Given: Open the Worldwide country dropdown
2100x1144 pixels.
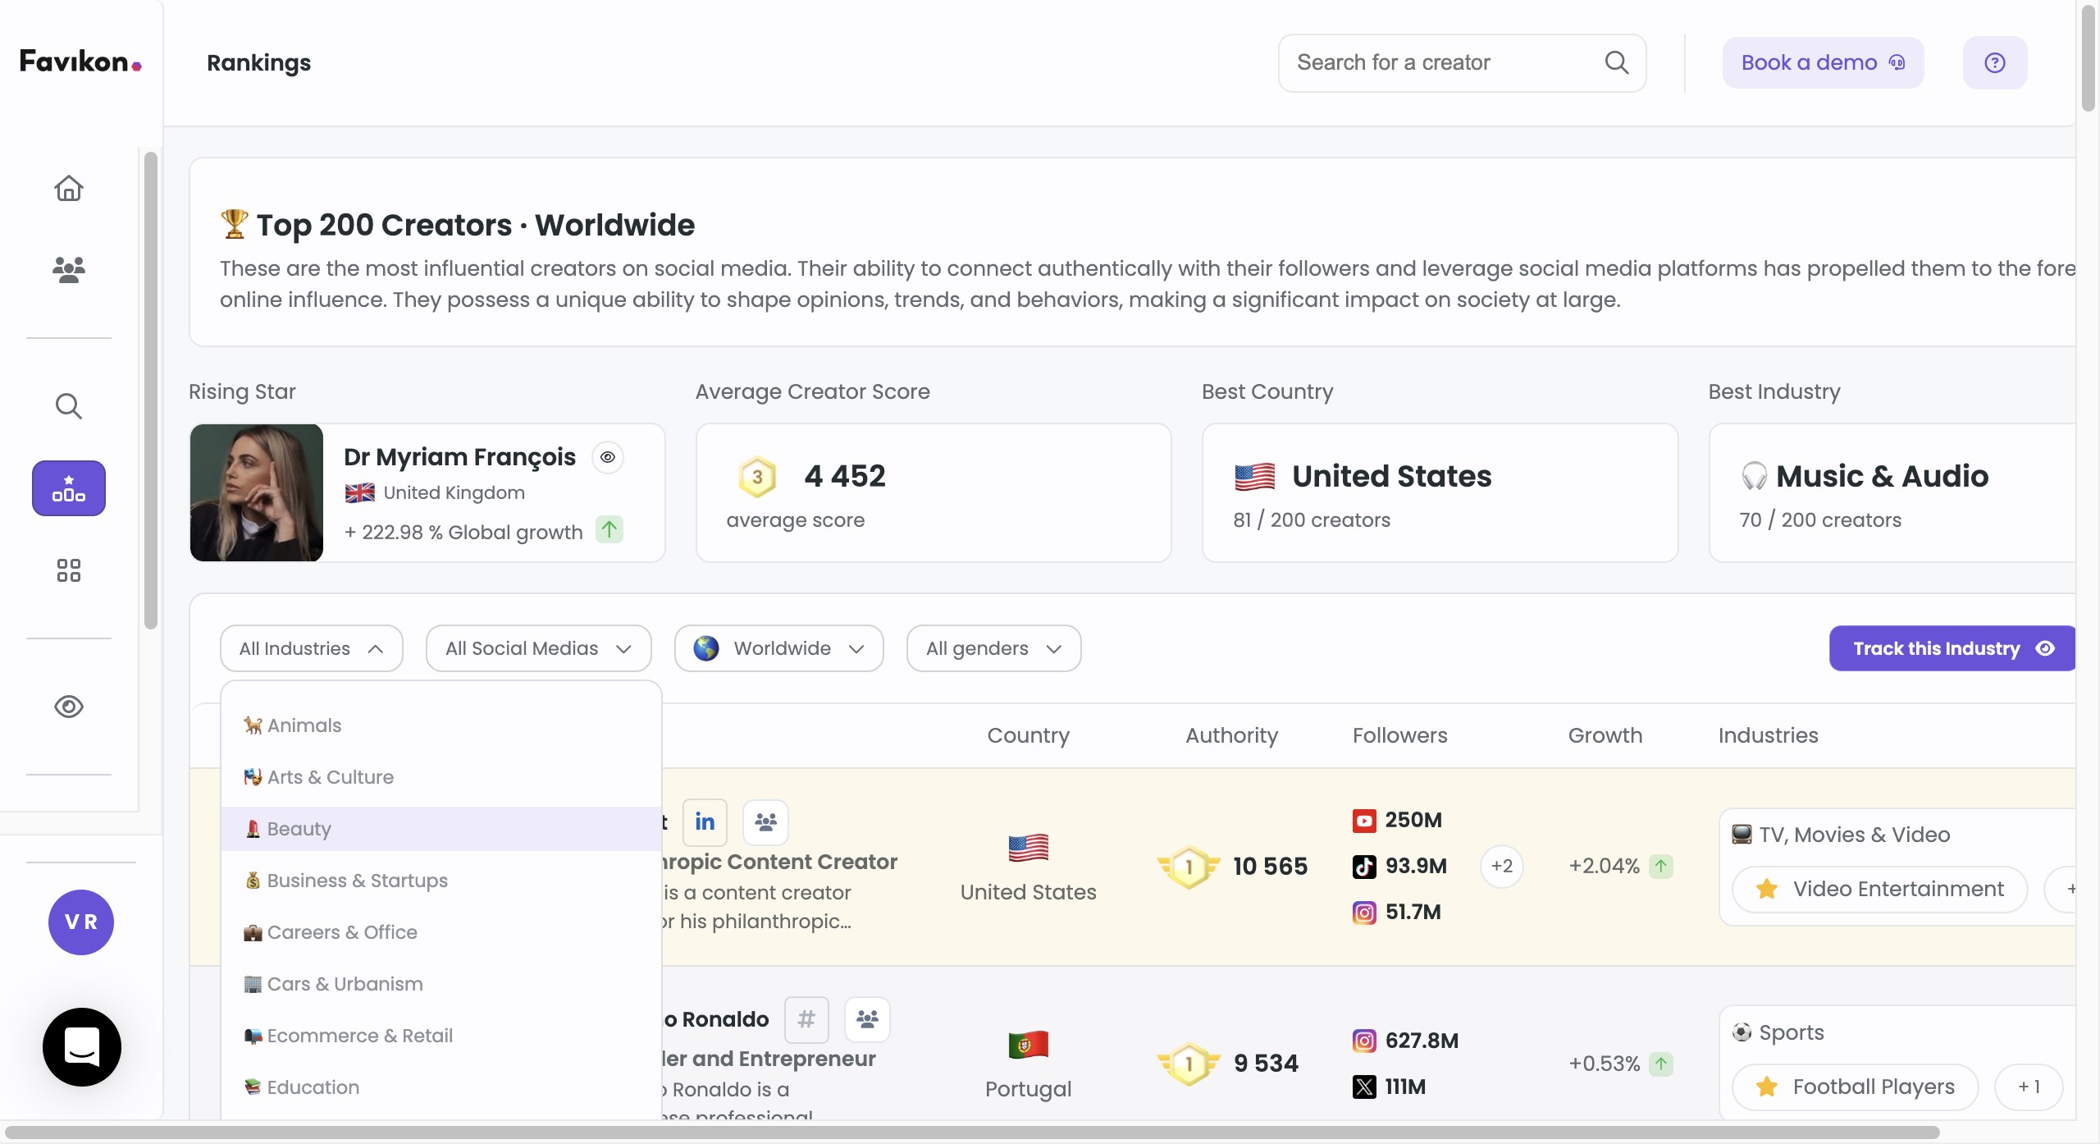Looking at the screenshot, I should click(778, 648).
